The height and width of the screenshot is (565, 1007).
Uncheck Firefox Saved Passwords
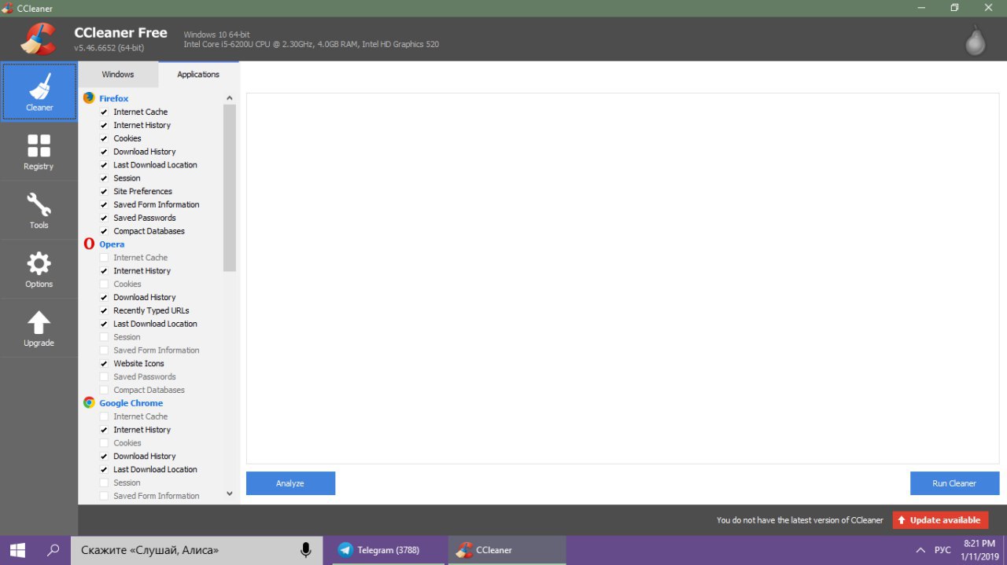pyautogui.click(x=104, y=218)
